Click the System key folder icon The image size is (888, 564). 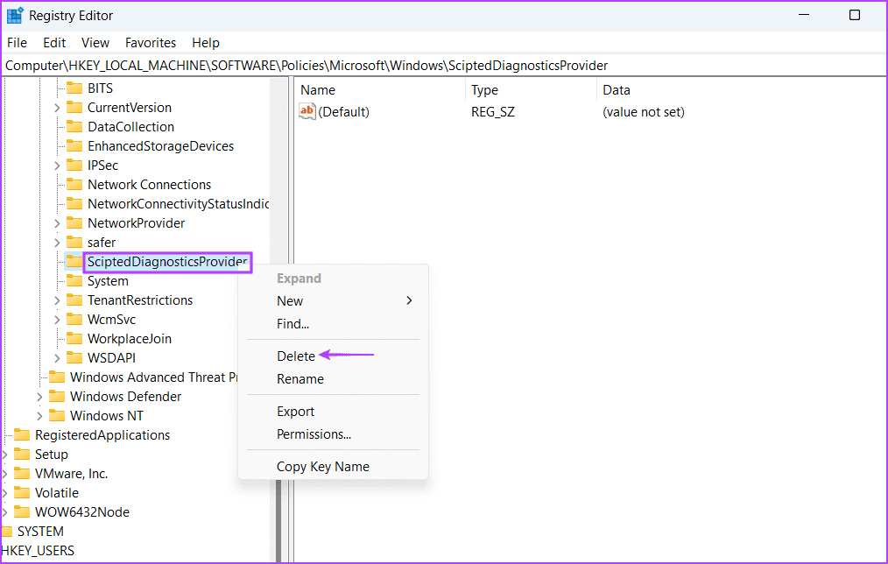click(74, 281)
